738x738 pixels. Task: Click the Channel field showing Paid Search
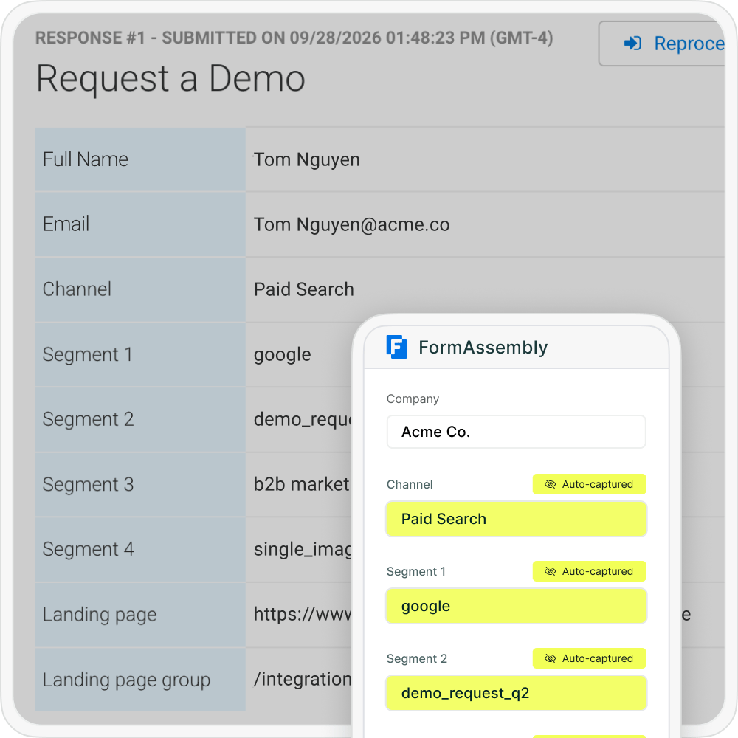click(x=516, y=519)
